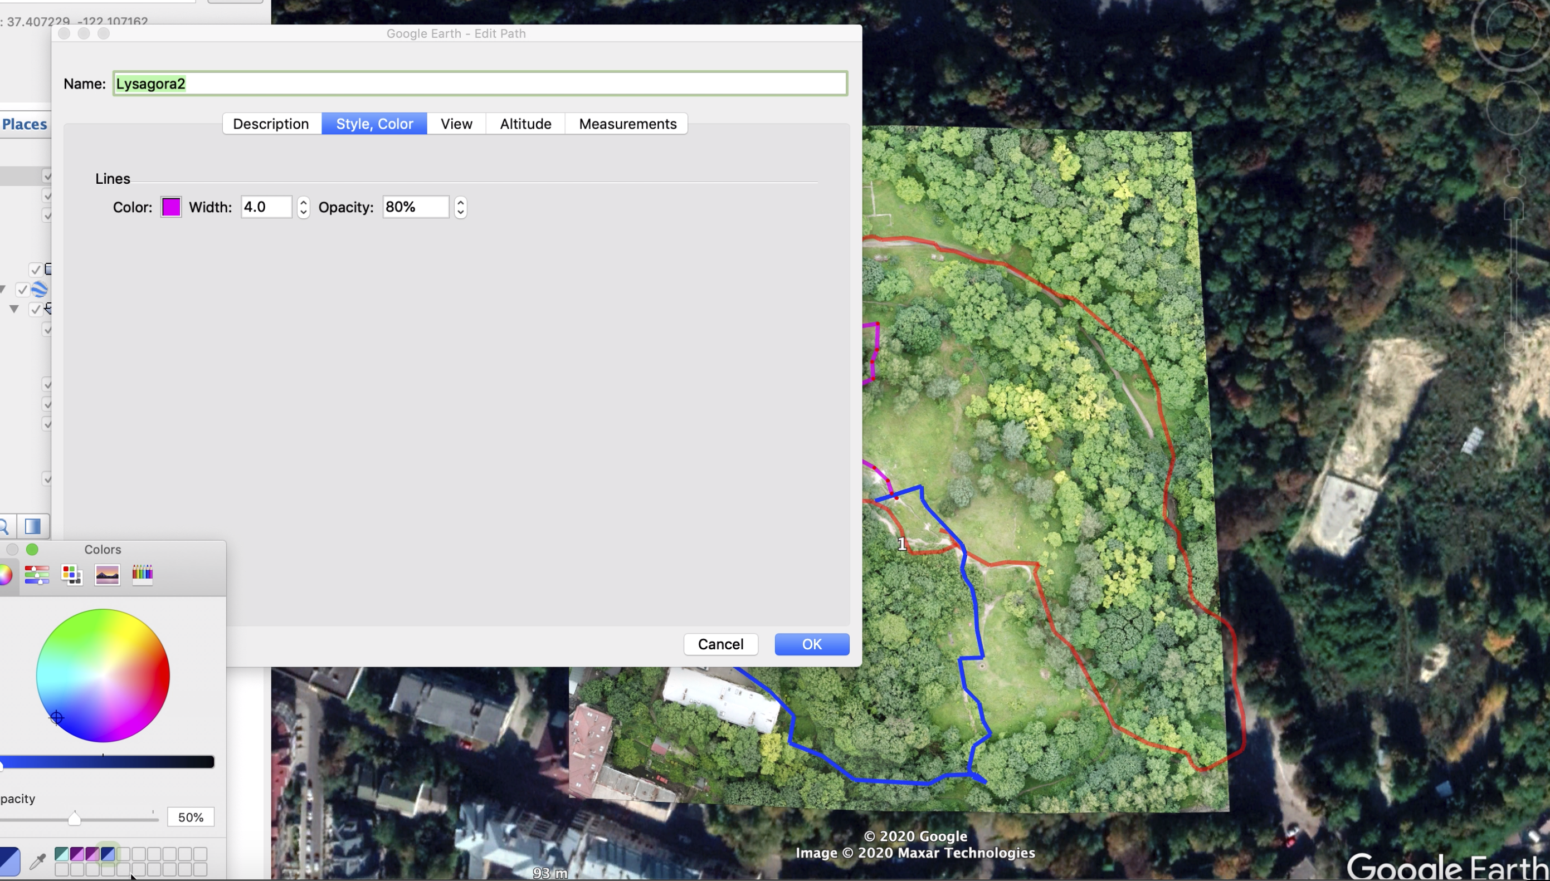The height and width of the screenshot is (881, 1550).
Task: Open the Altitude tab
Action: 525,124
